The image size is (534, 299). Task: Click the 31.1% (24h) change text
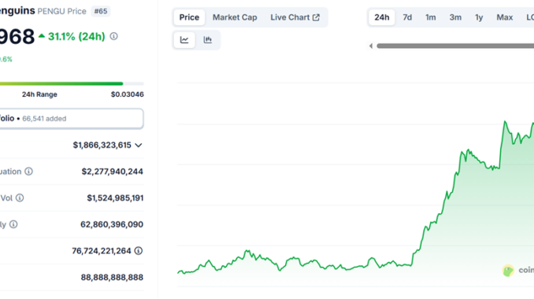click(x=76, y=36)
